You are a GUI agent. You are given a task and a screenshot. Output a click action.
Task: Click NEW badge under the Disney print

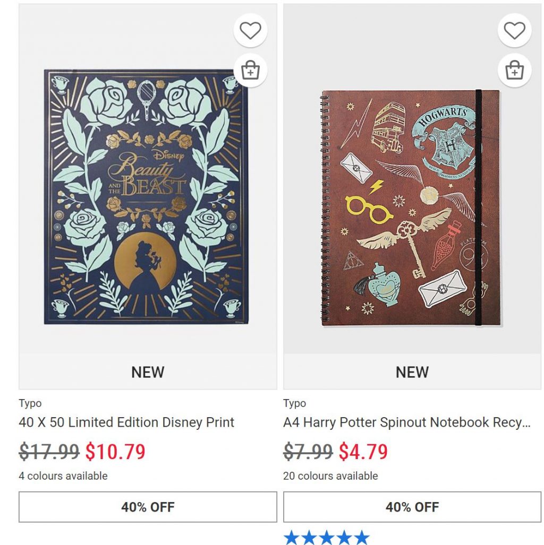click(148, 372)
